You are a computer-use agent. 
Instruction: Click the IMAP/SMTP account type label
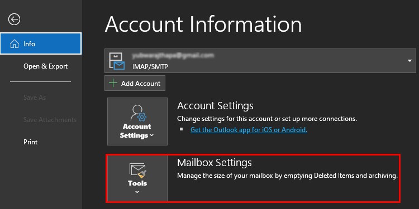pyautogui.click(x=150, y=67)
